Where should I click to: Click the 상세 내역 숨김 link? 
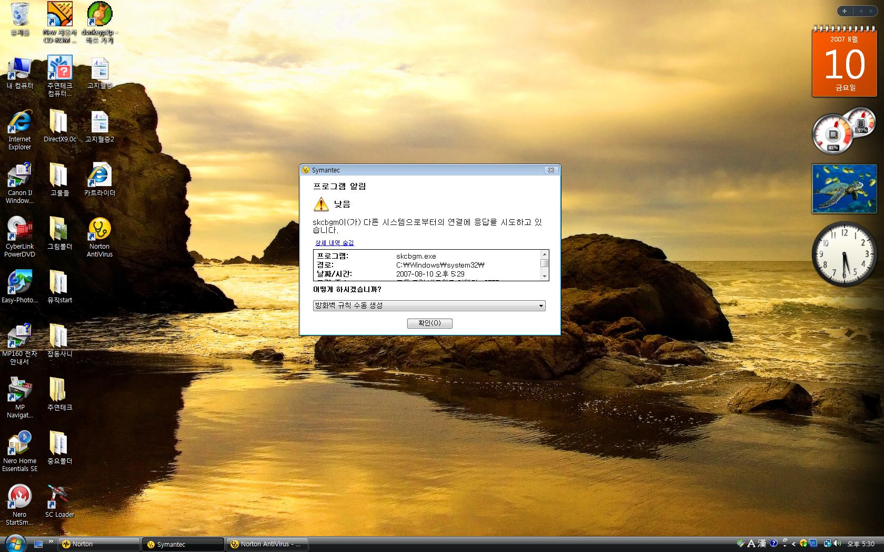point(335,243)
